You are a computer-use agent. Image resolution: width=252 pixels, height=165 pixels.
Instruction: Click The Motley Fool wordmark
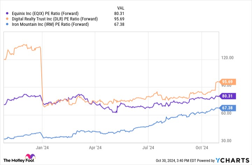click(x=19, y=160)
